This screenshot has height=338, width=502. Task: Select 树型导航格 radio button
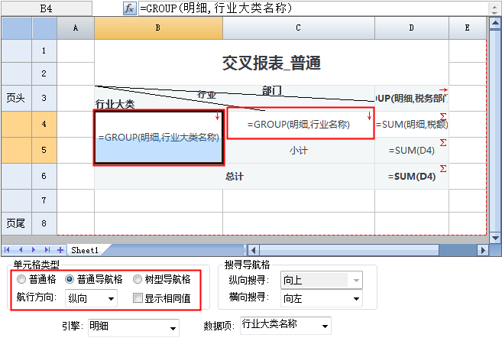coord(138,280)
